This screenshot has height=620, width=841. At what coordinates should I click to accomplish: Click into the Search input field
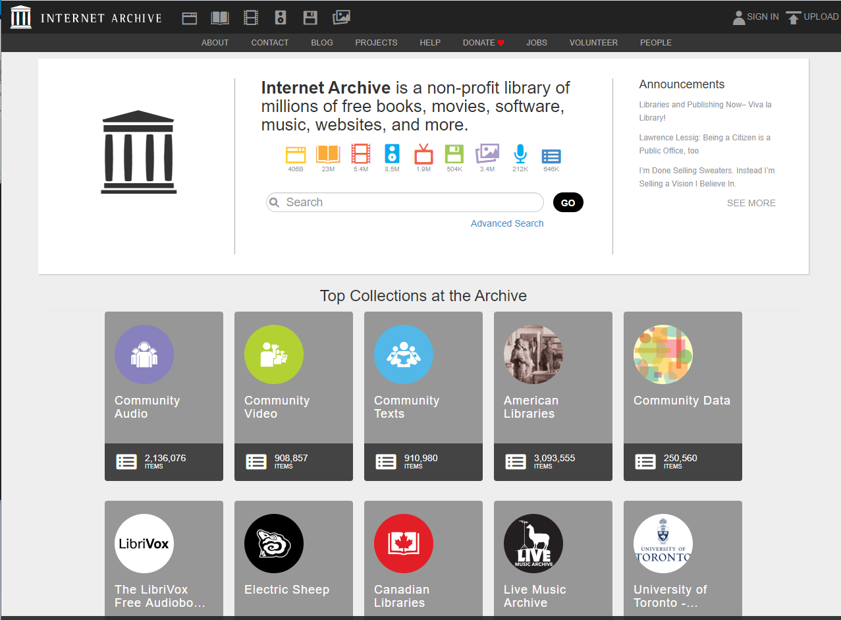point(405,202)
